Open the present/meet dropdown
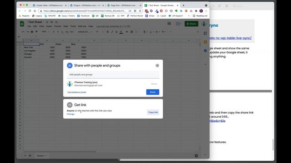This screenshot has width=291, height=163. pyautogui.click(x=179, y=24)
